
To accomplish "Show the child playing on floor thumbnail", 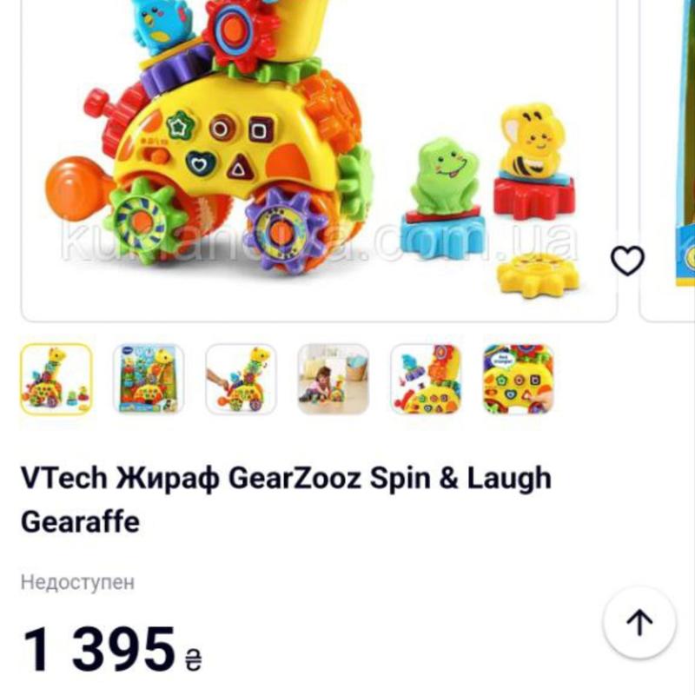I will coord(334,379).
